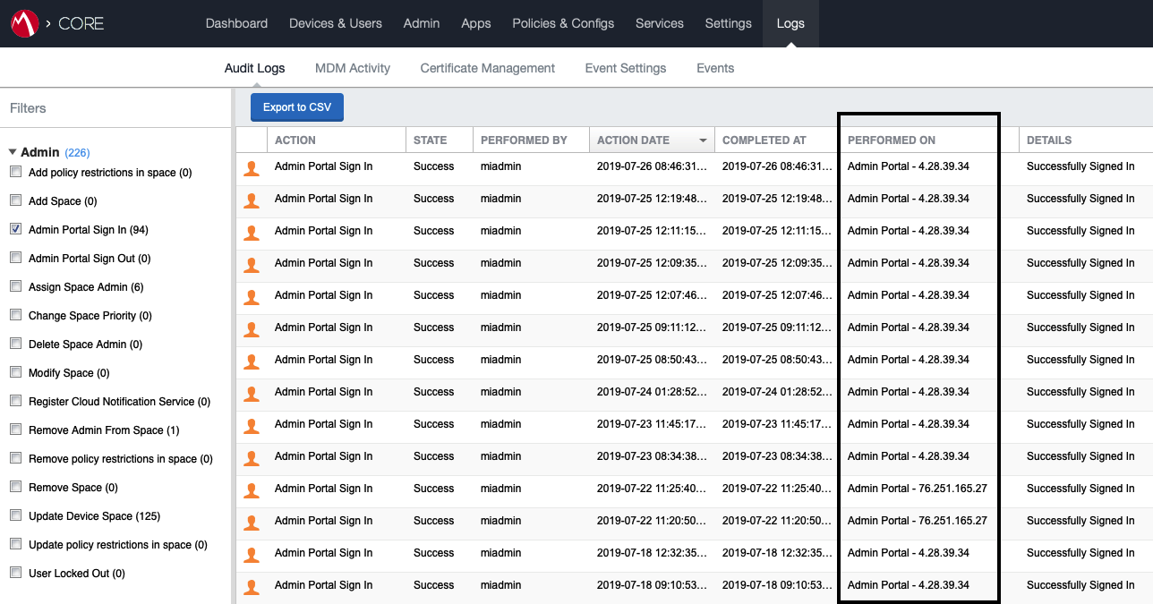
Task: Click user icon on 2019-07-24 sign-in row
Action: 252,393
